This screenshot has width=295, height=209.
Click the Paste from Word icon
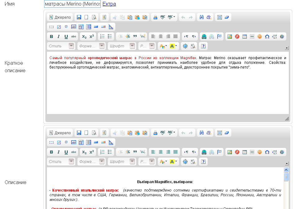(145, 17)
